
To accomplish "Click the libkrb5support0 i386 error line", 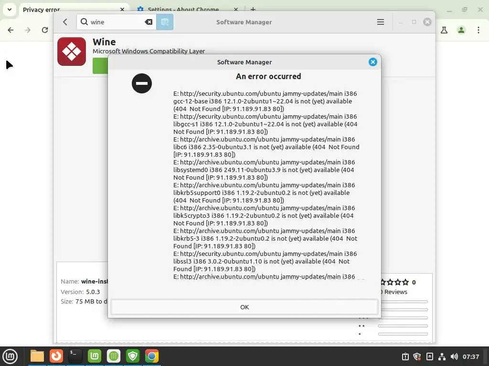I will click(261, 193).
